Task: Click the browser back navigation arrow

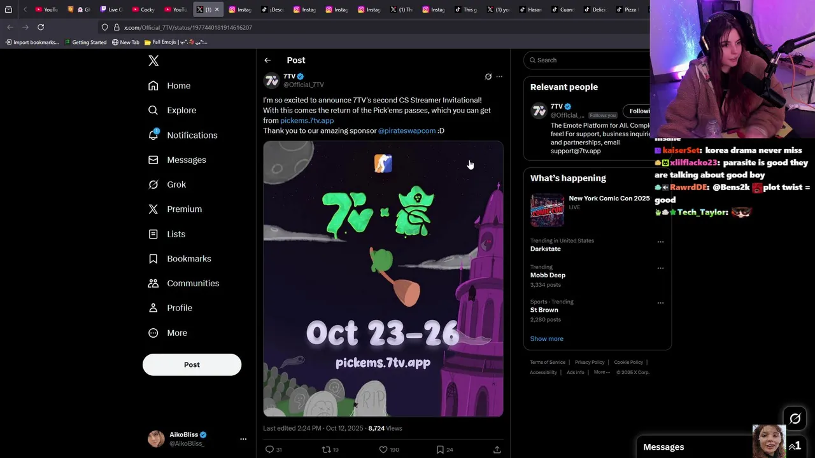Action: (x=10, y=27)
